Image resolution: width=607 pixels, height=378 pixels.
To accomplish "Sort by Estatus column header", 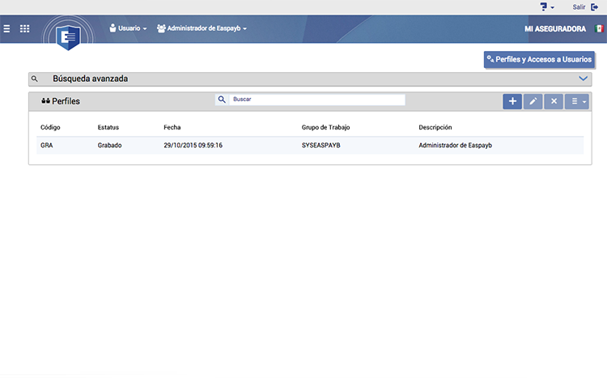I will pyautogui.click(x=108, y=127).
